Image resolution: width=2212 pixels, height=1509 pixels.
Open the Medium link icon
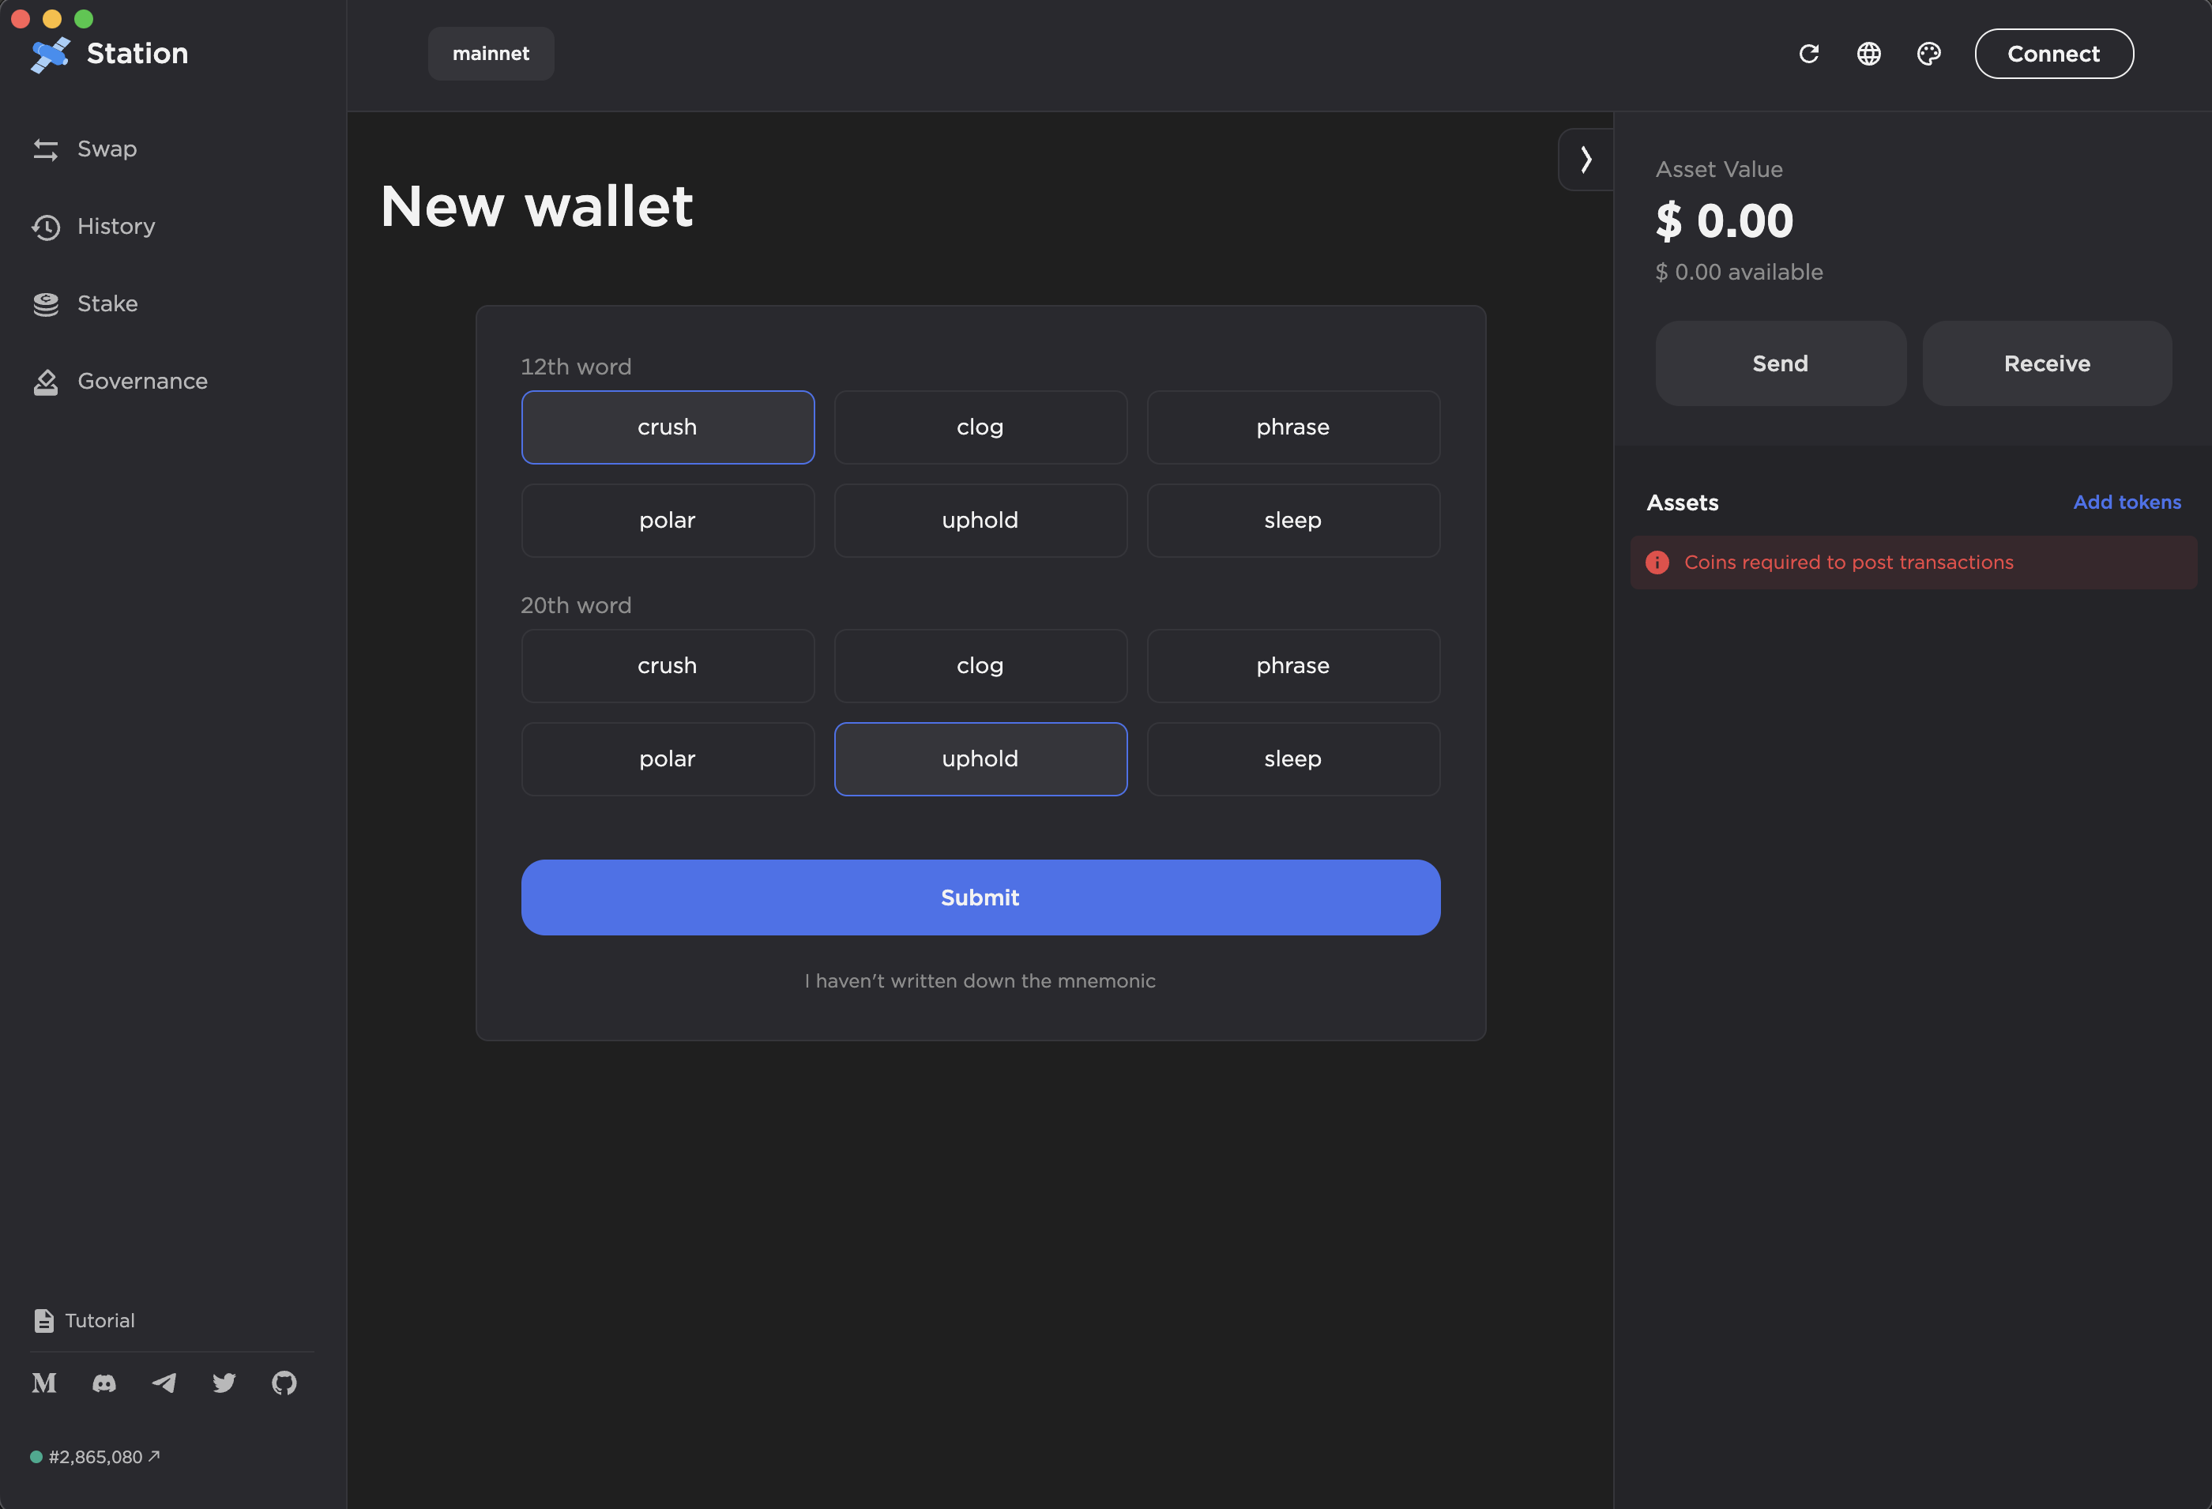click(x=43, y=1383)
